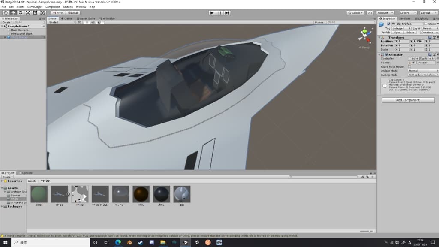Viewport: 439px width, 247px height.
Task: Click the scene orientation gizmo
Action: (365, 35)
